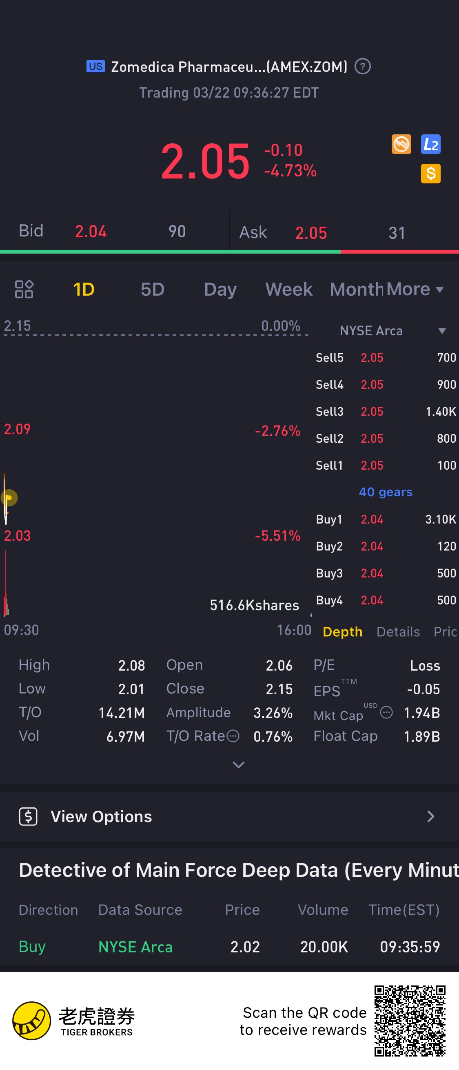
Task: Select the Week chart tab
Action: [x=289, y=289]
